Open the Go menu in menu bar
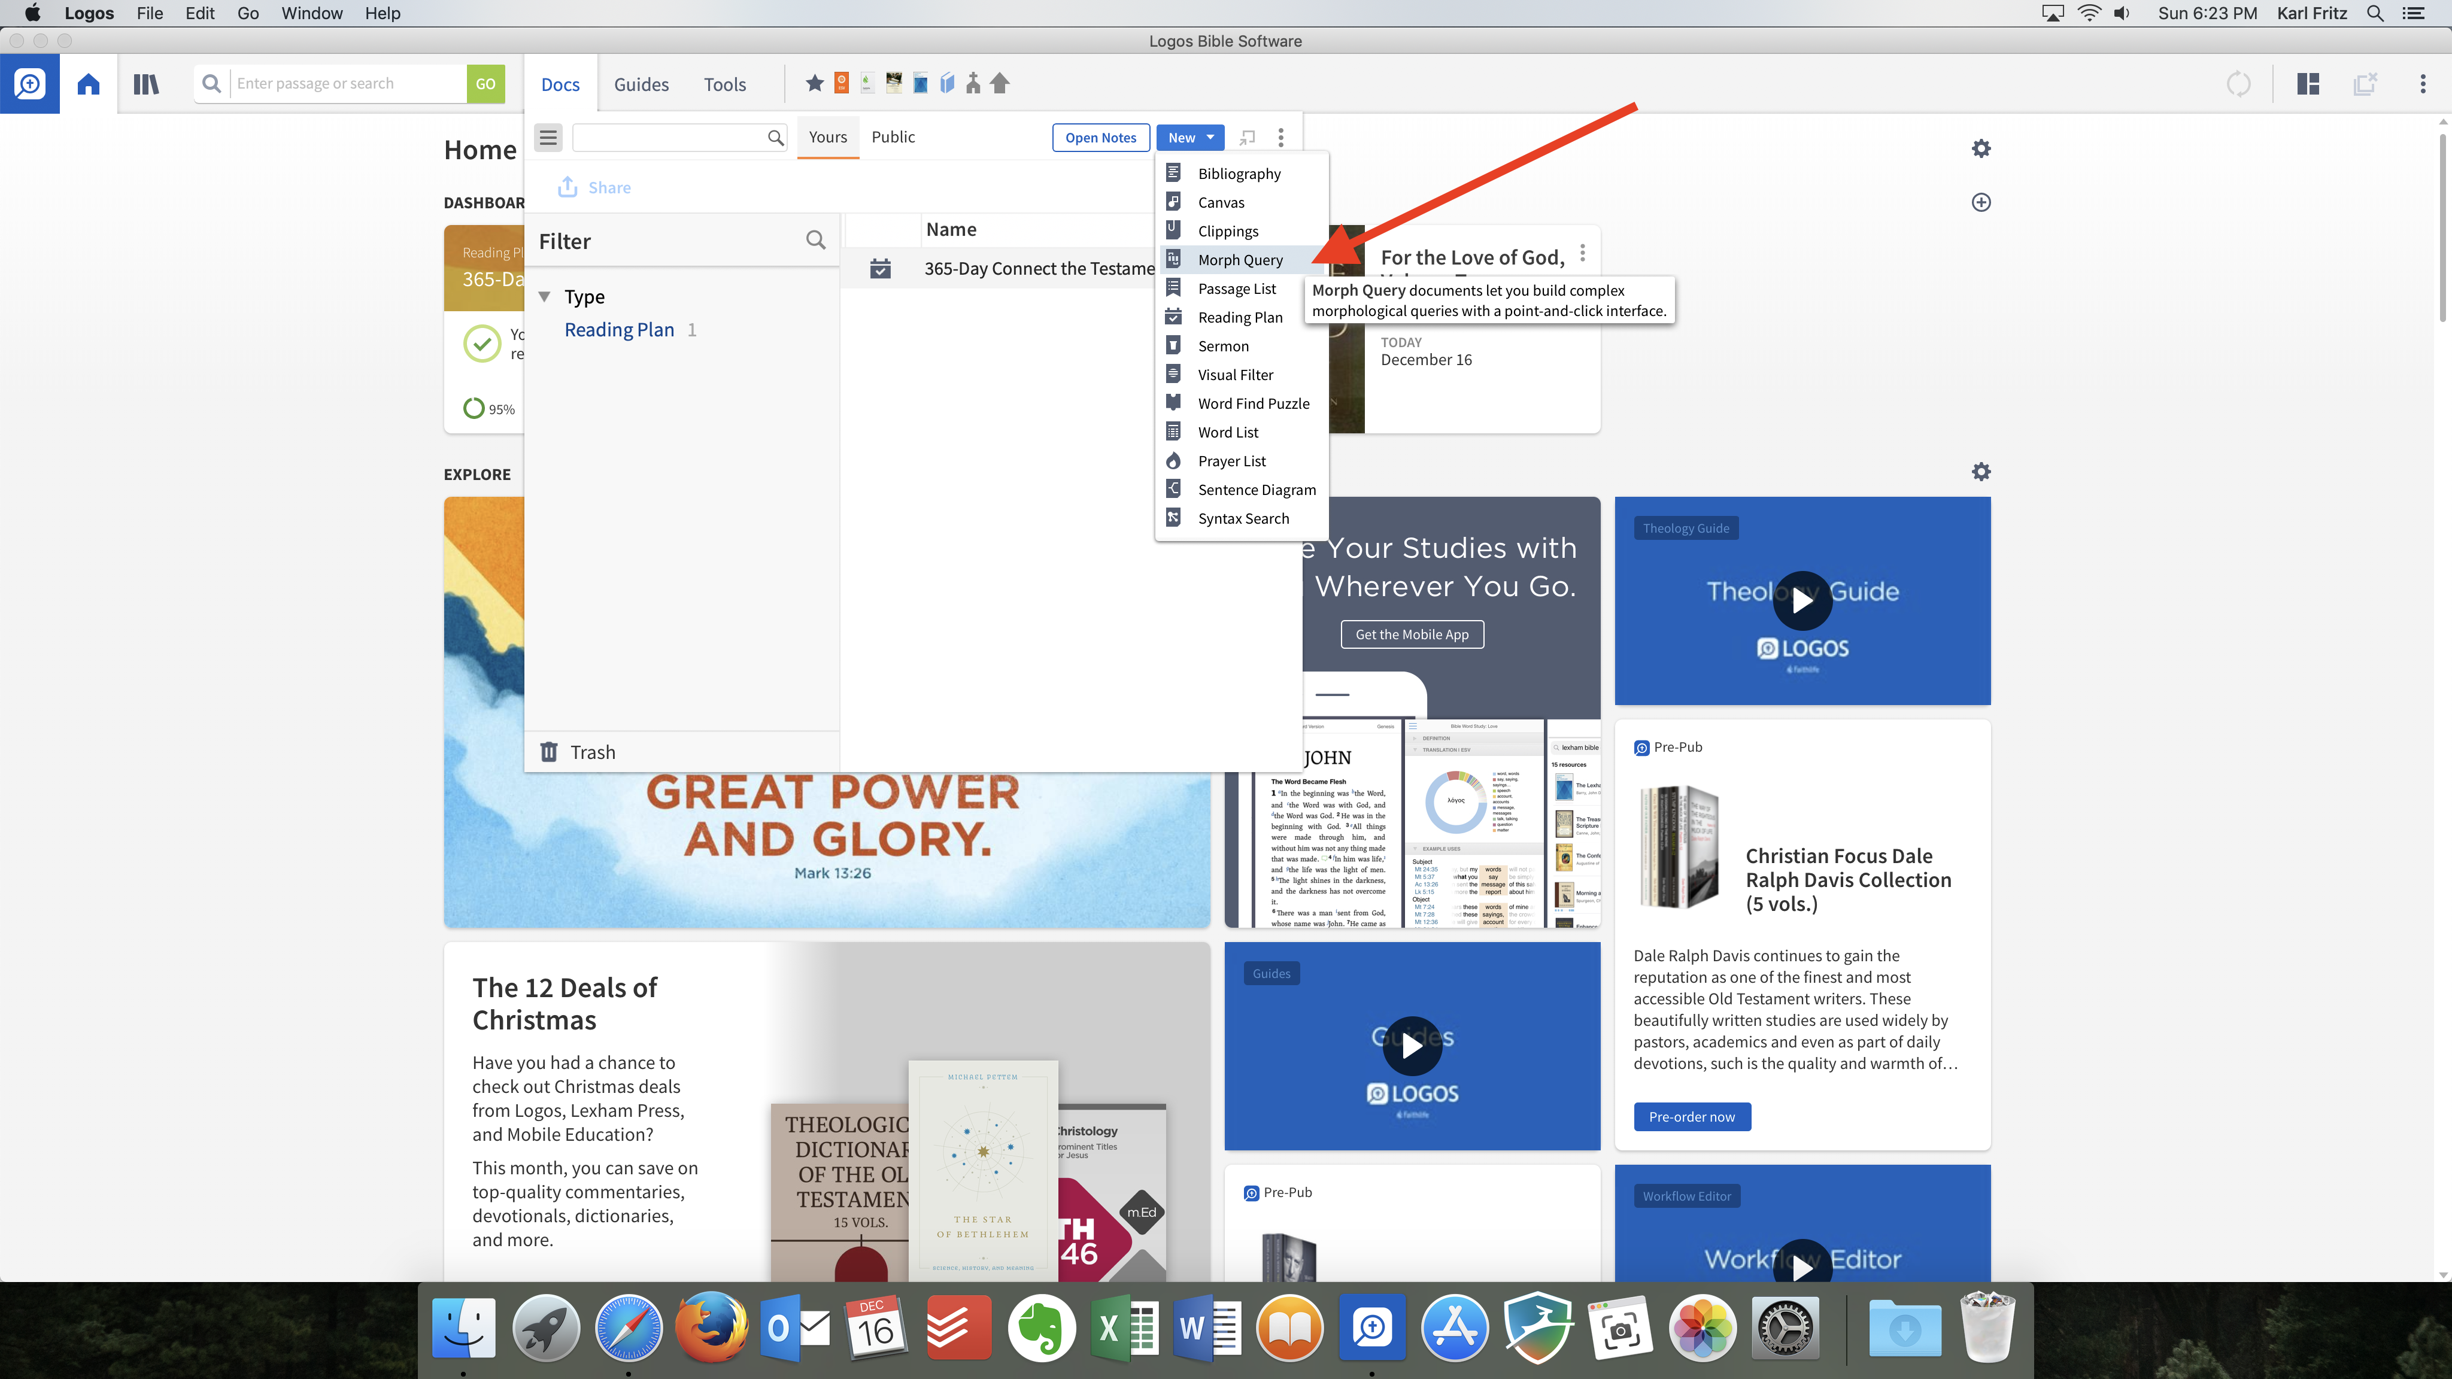This screenshot has height=1379, width=2452. pos(247,13)
